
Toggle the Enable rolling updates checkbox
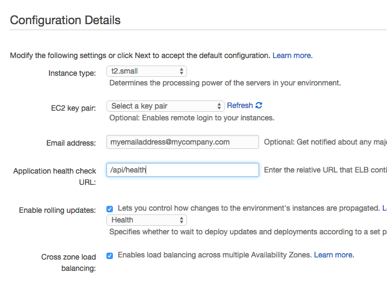[110, 209]
